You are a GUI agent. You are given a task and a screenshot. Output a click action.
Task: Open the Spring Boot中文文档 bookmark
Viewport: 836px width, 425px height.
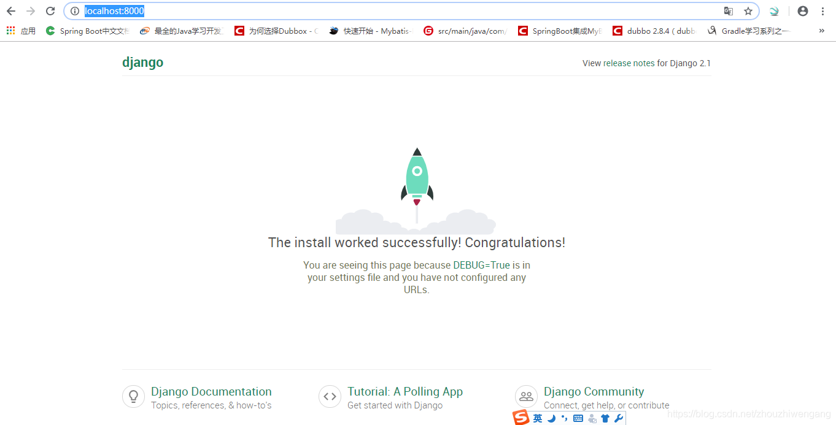pyautogui.click(x=87, y=31)
